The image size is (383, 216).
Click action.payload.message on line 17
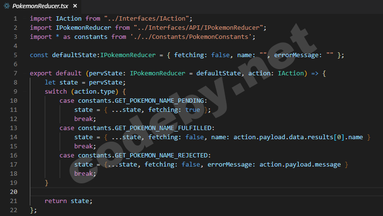(300, 164)
